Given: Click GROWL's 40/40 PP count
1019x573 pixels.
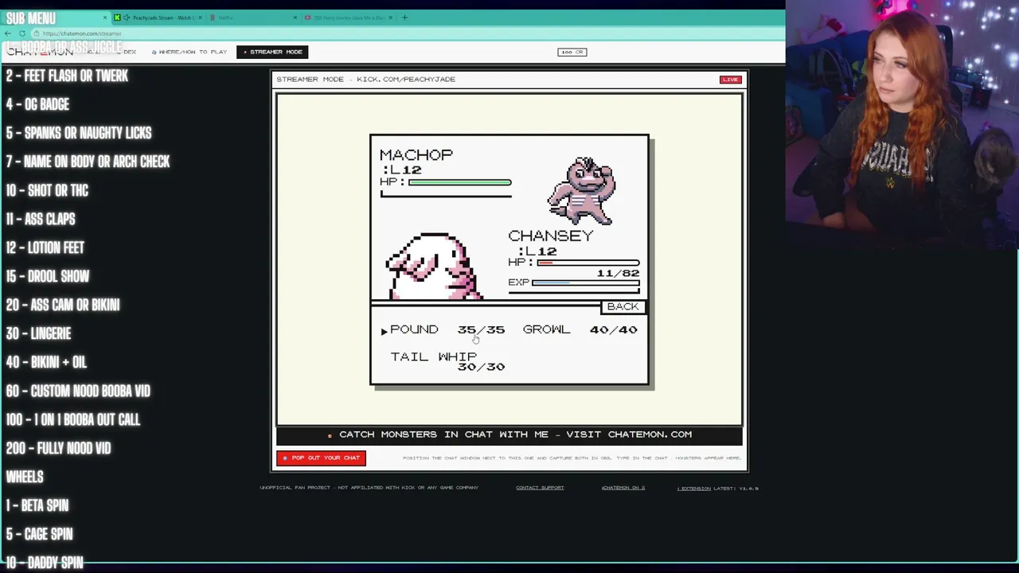Looking at the screenshot, I should (613, 329).
